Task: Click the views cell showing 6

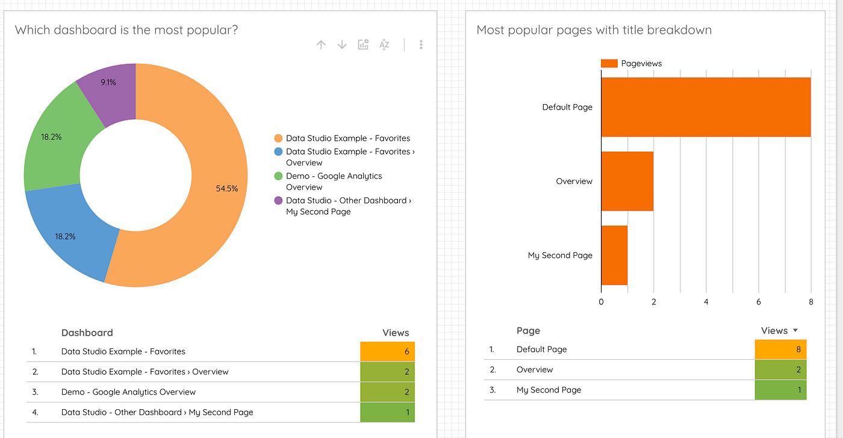Action: tap(387, 351)
